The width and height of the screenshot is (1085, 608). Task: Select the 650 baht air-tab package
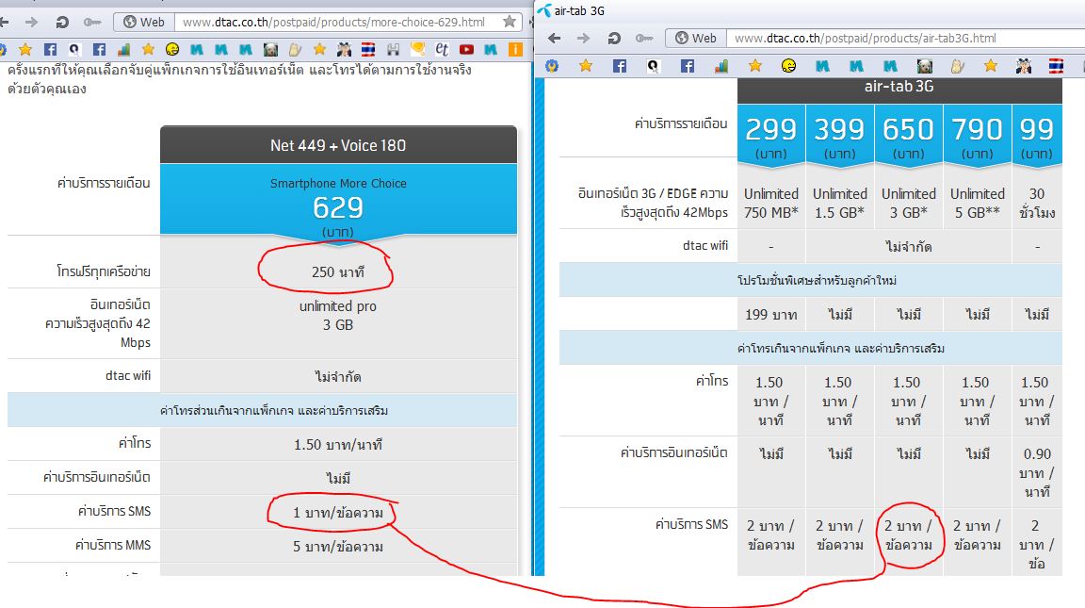pos(909,136)
